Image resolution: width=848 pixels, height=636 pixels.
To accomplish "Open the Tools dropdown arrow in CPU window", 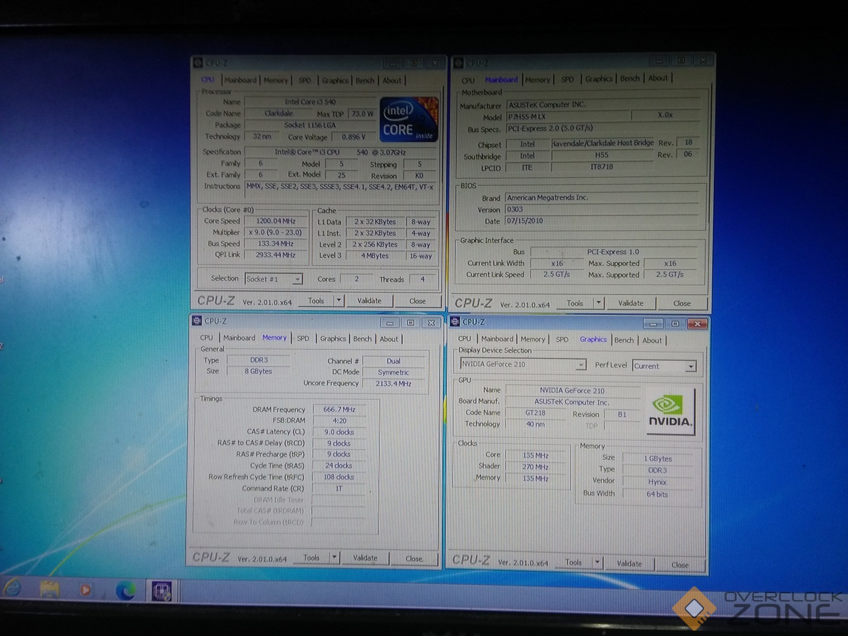I will pos(339,301).
